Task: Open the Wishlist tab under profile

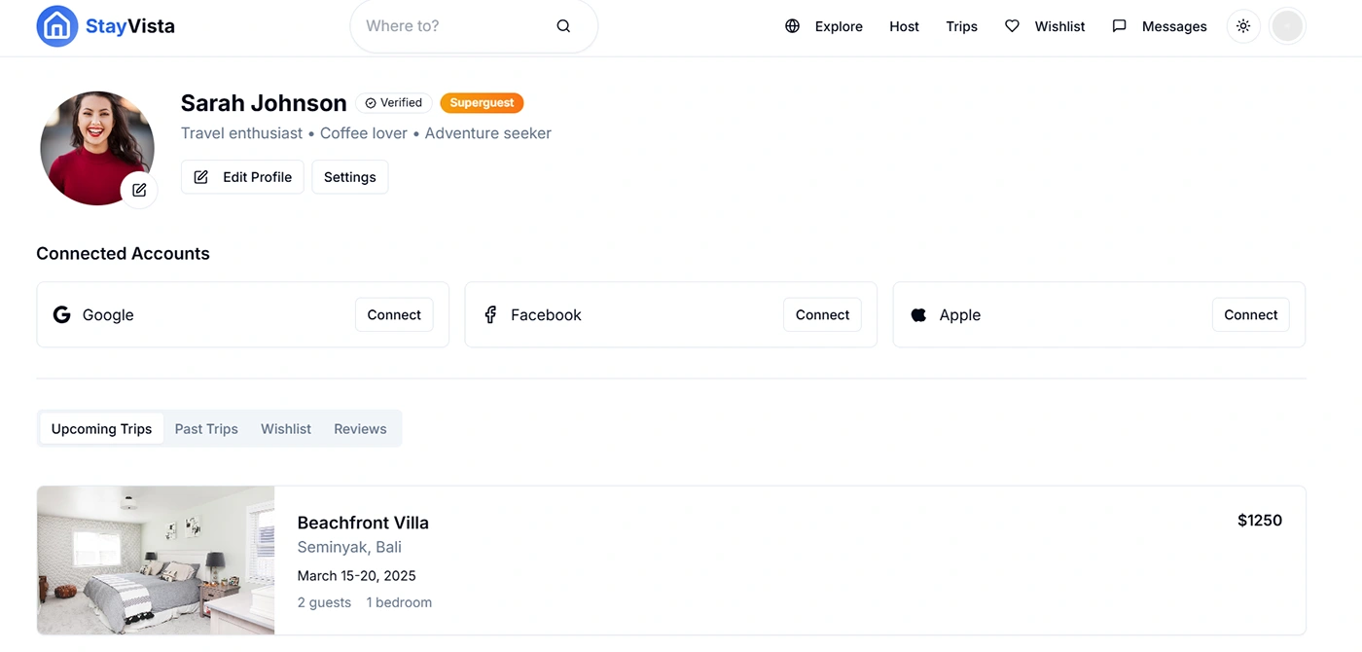Action: coord(286,429)
